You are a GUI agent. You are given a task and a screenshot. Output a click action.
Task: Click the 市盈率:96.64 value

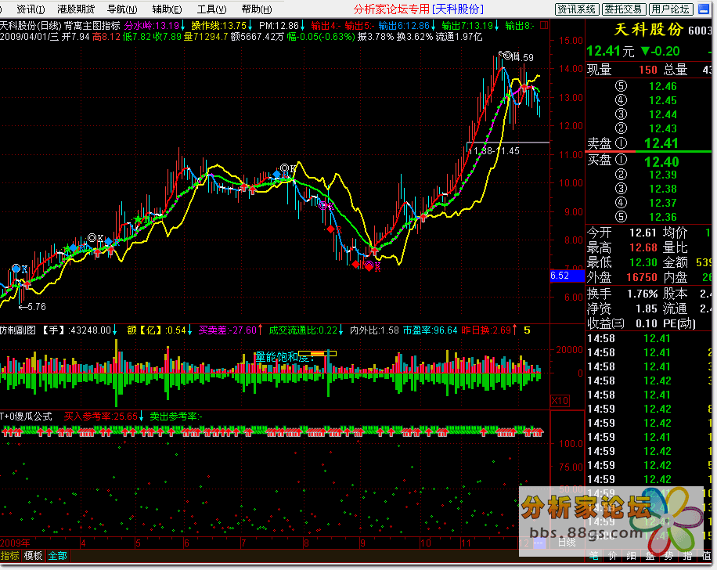click(430, 330)
